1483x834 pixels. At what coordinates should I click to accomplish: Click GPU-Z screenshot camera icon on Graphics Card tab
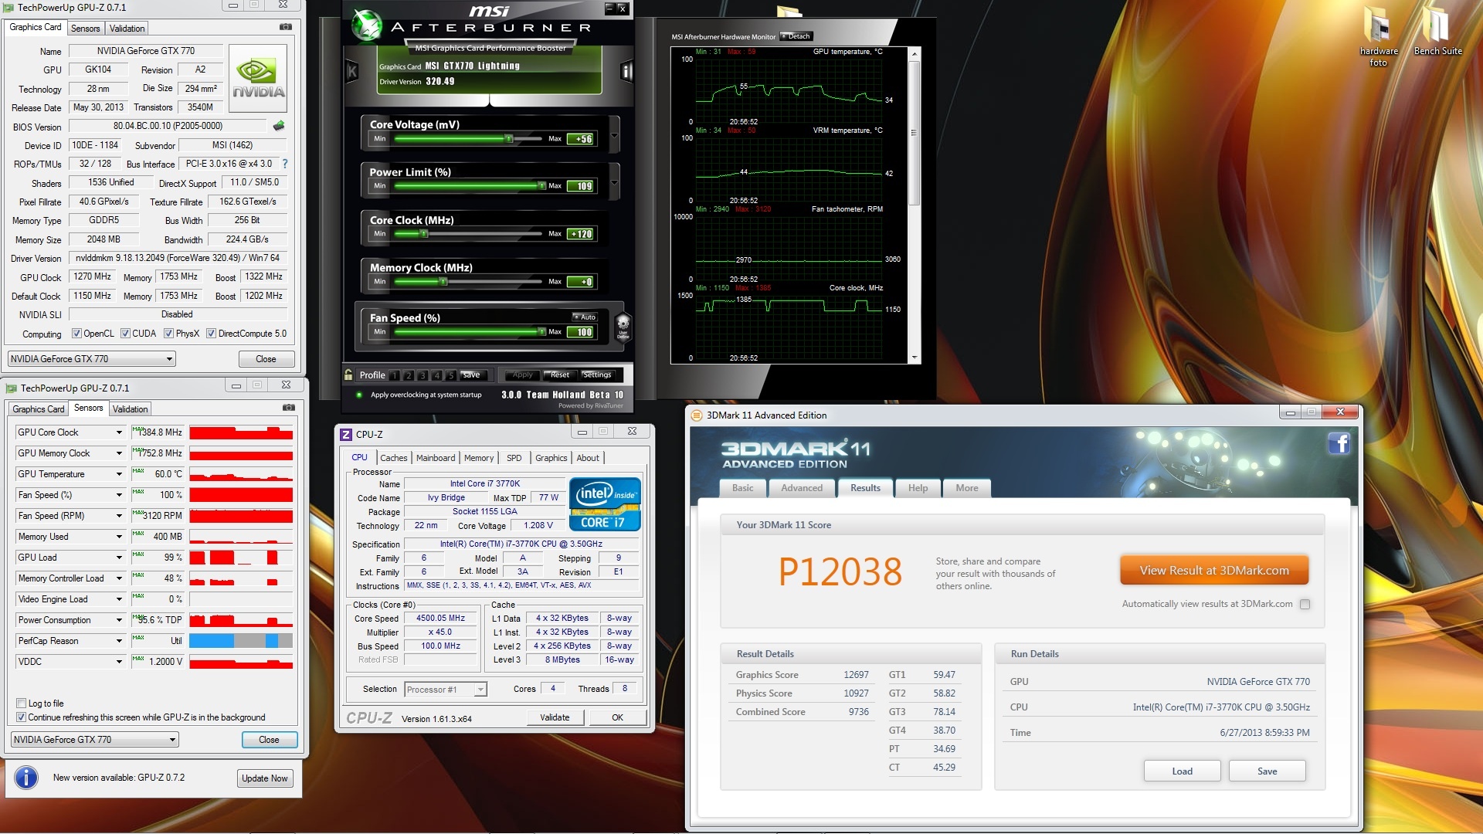[x=286, y=27]
